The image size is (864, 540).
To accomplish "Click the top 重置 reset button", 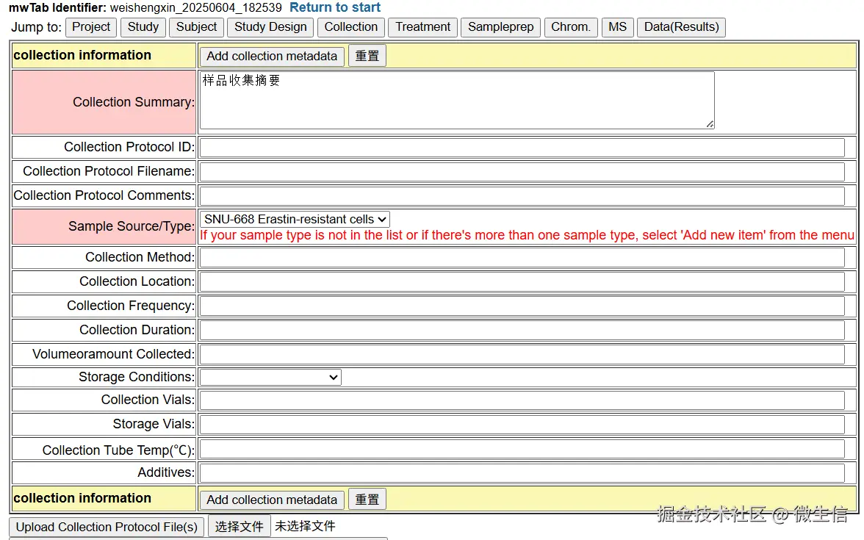I will (x=367, y=56).
